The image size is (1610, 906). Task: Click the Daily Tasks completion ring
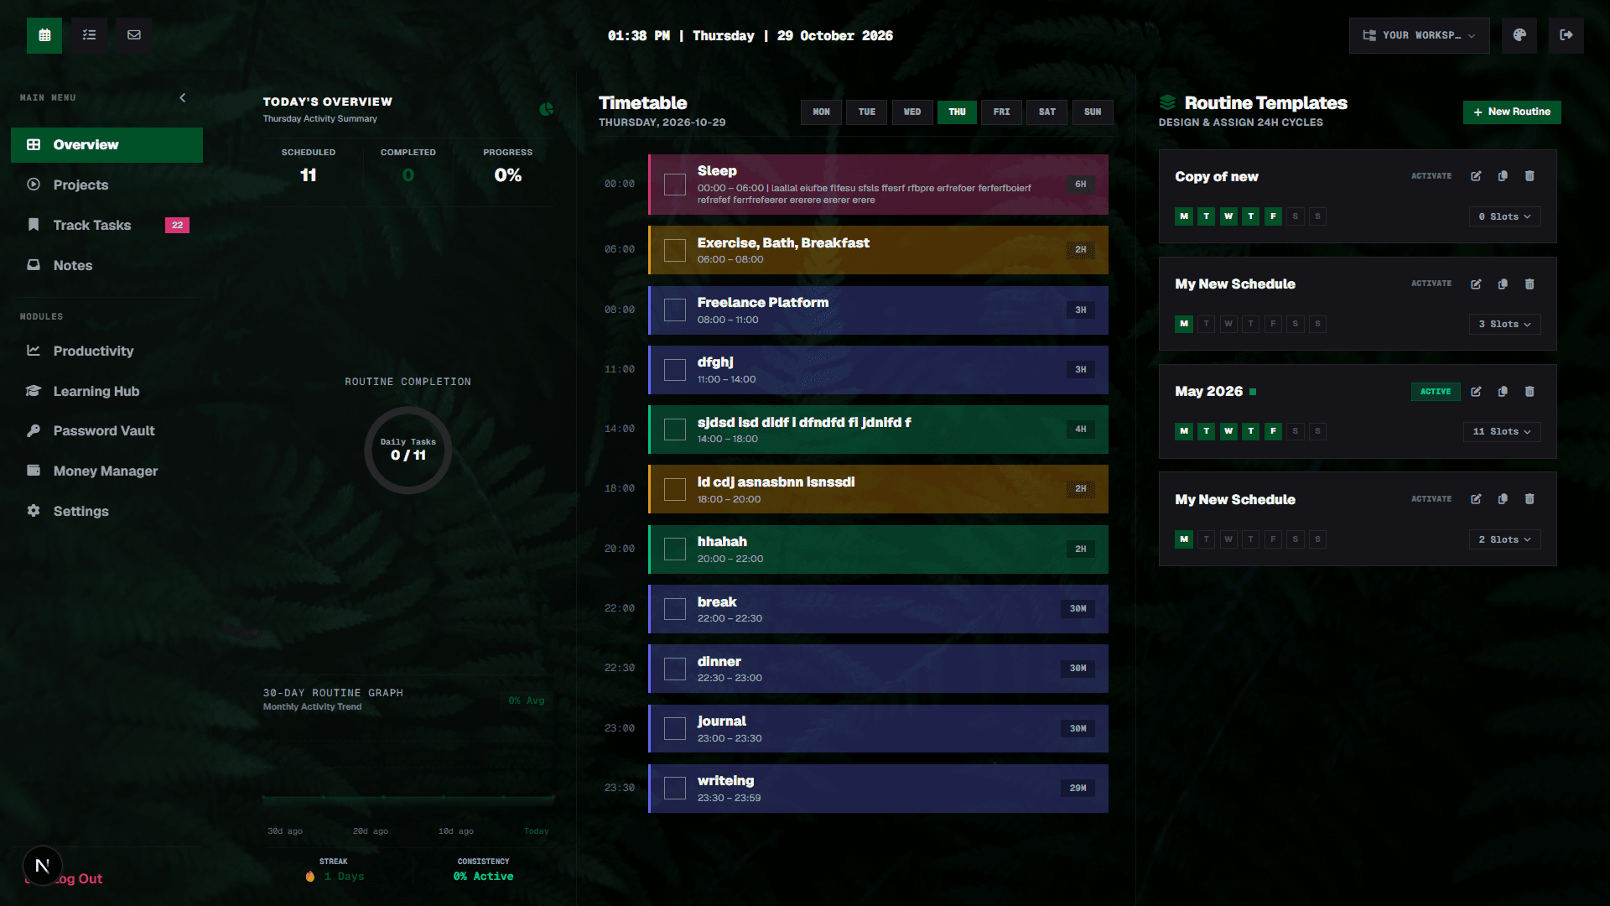pos(408,450)
